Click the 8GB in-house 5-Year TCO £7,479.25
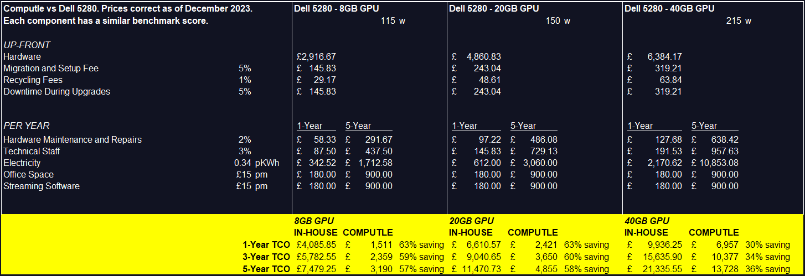Screen dimensions: 805x276 [x=316, y=269]
